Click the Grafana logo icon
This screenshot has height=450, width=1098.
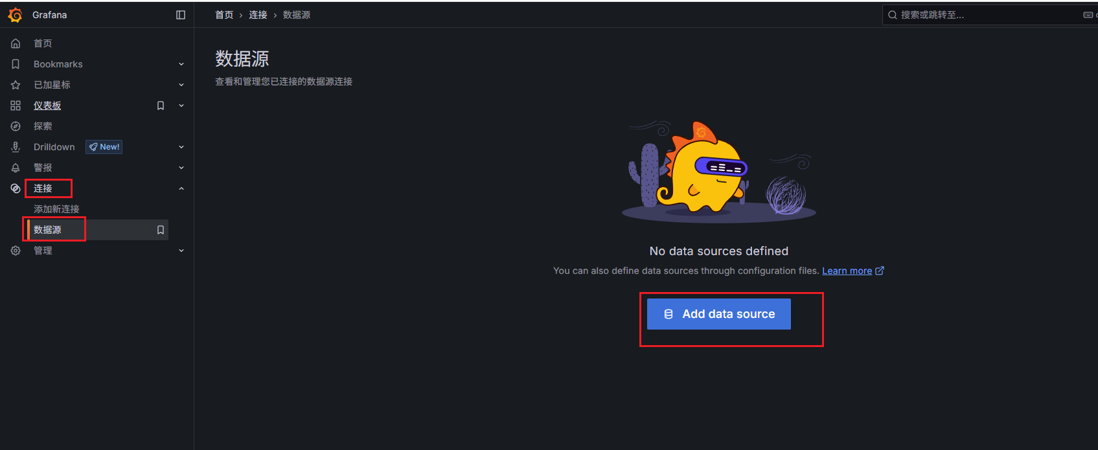click(x=16, y=15)
